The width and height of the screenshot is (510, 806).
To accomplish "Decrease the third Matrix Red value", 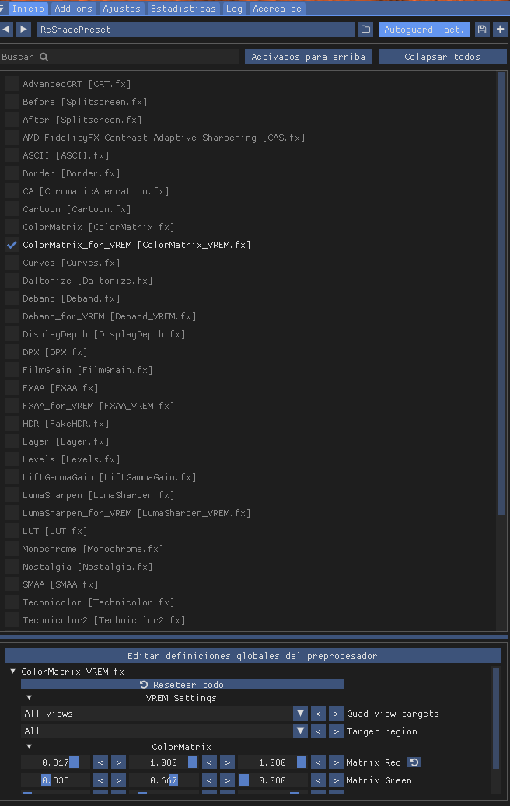I will (318, 762).
